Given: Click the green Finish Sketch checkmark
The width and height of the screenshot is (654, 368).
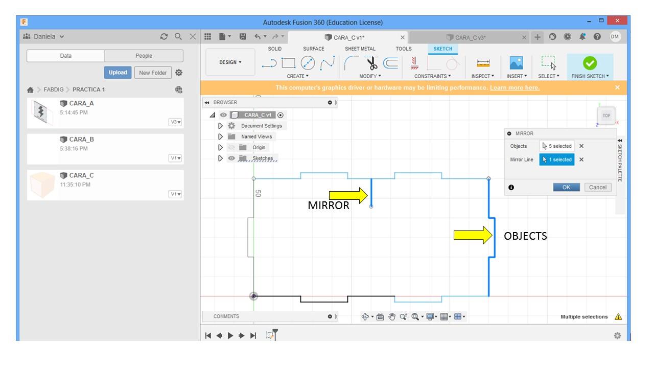Looking at the screenshot, I should (590, 62).
